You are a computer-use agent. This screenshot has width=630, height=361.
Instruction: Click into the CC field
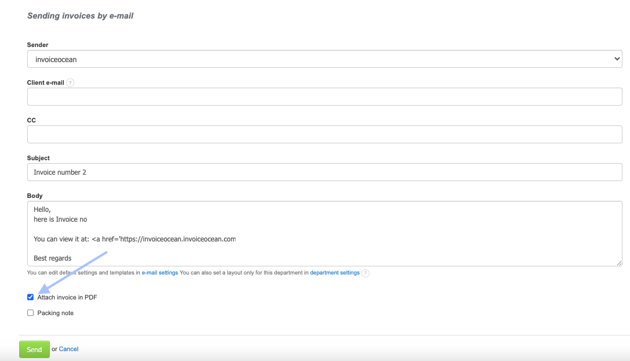point(324,135)
